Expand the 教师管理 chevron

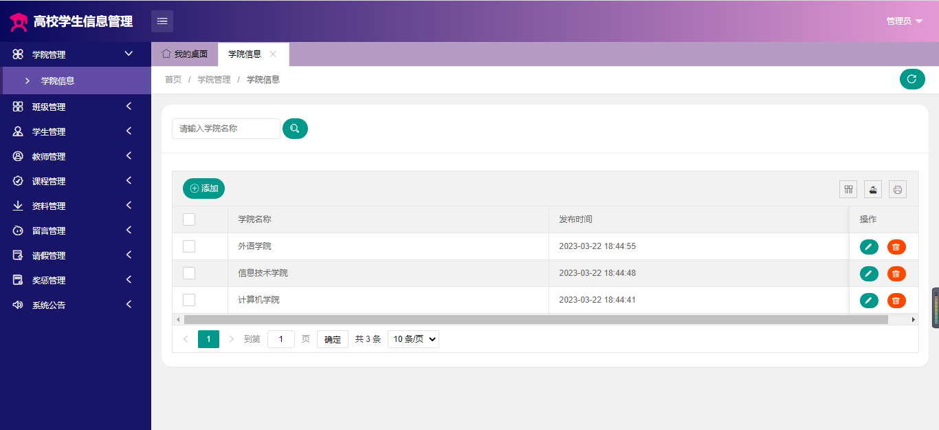[129, 155]
